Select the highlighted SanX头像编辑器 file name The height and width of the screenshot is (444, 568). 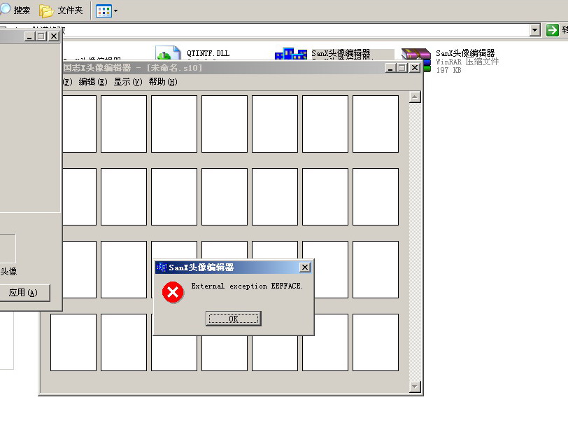(x=341, y=54)
